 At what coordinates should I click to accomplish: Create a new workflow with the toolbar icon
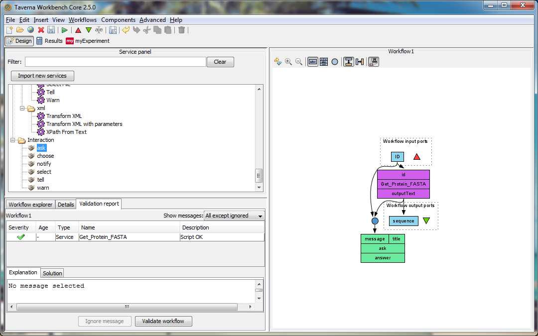click(9, 30)
